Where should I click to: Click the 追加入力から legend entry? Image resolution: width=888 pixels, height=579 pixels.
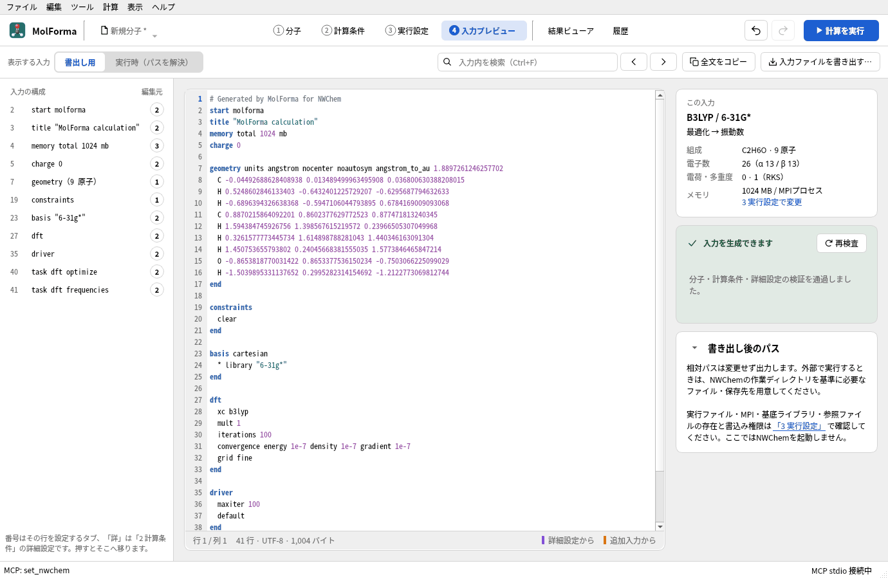pyautogui.click(x=629, y=540)
